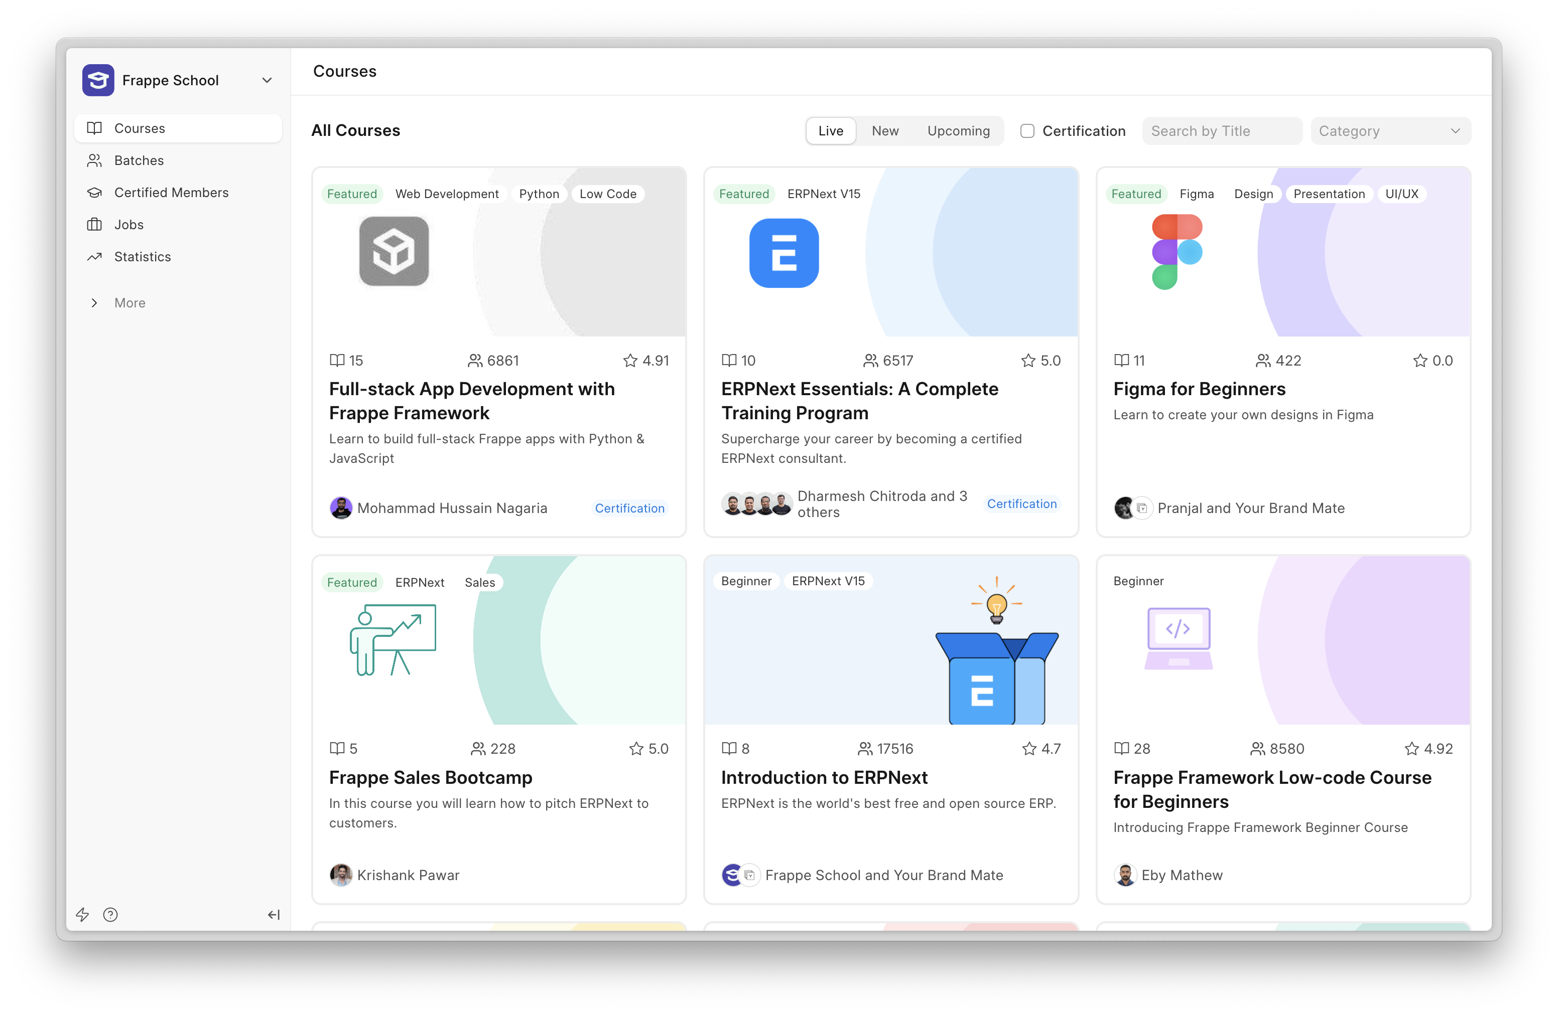Click the lightning bolt icon at sidebar bottom
Screen dimensions: 1558x1015
(82, 914)
